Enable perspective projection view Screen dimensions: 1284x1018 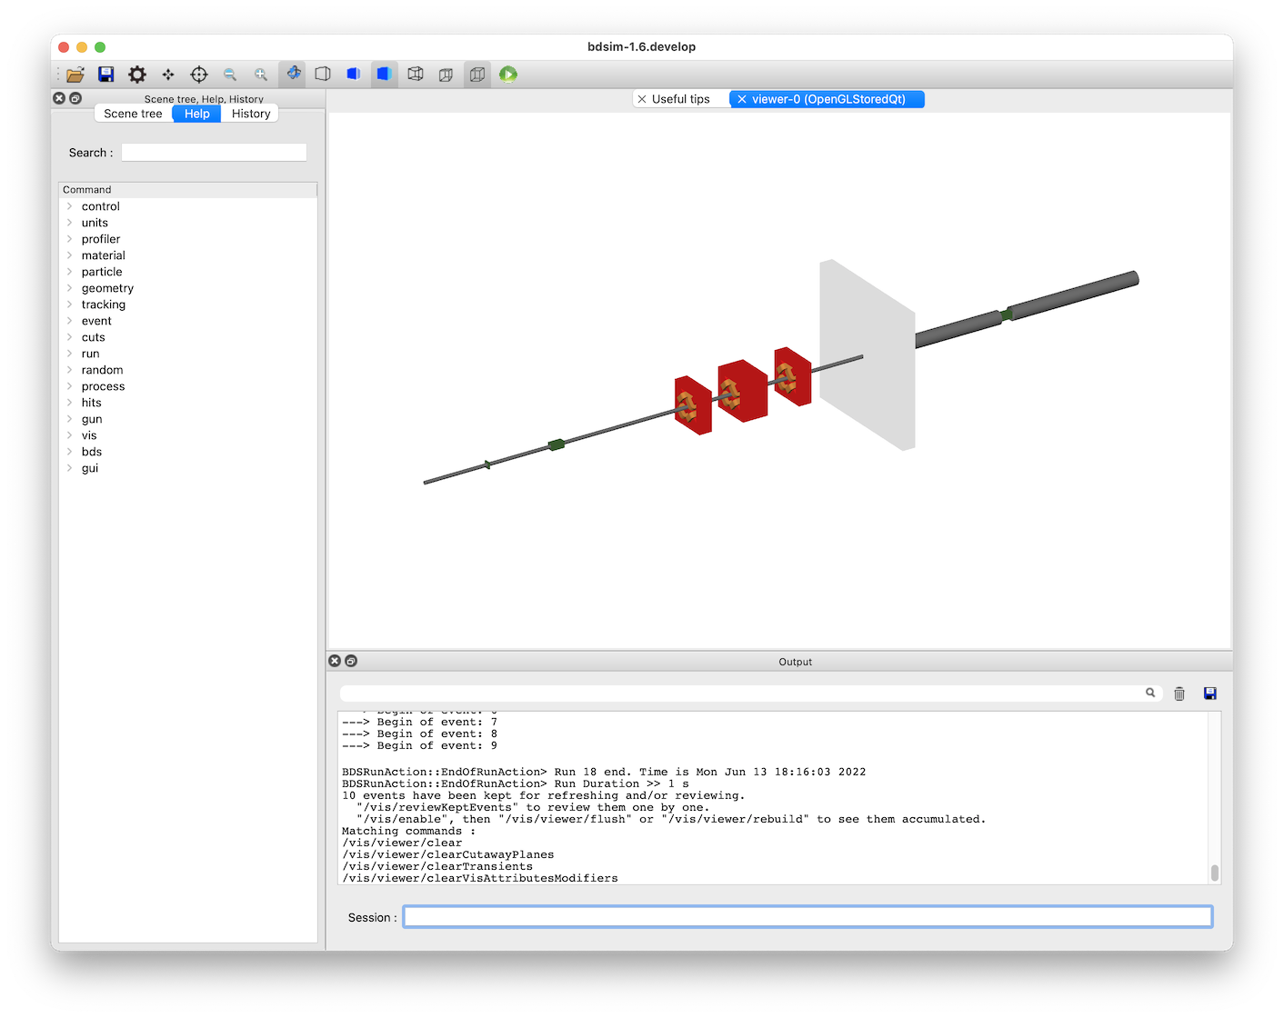pyautogui.click(x=446, y=75)
